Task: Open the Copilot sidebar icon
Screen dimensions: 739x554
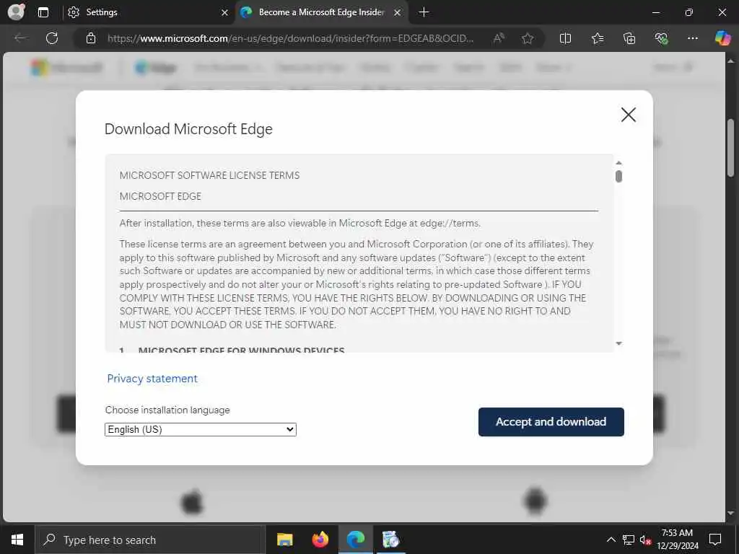Action: click(722, 38)
